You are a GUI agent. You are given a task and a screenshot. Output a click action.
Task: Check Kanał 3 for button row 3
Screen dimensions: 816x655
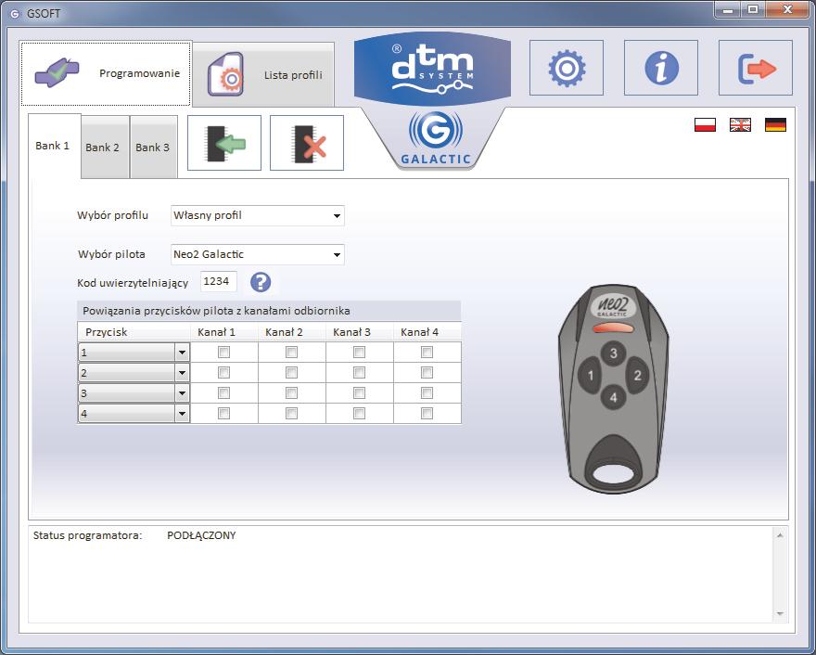click(359, 393)
